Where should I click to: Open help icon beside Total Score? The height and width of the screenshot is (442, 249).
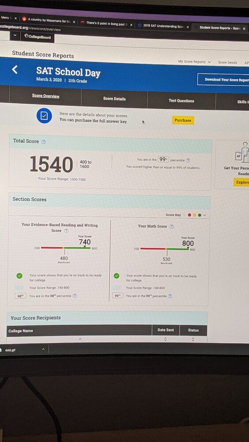[43, 142]
